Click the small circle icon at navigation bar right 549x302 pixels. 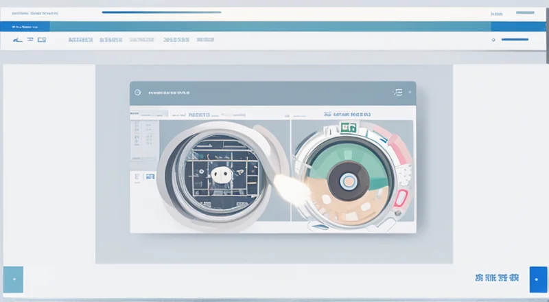click(x=493, y=40)
